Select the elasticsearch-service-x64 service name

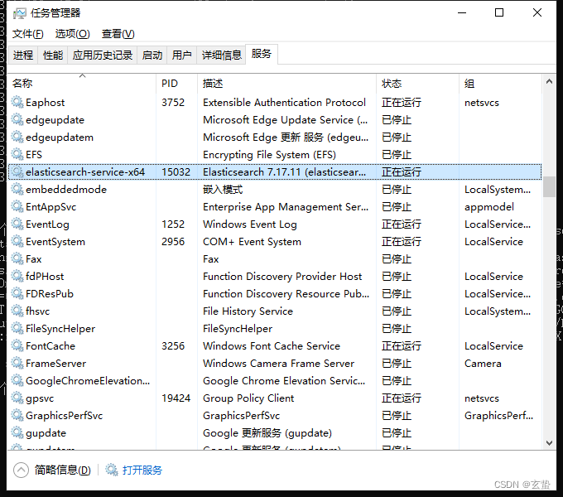[85, 172]
